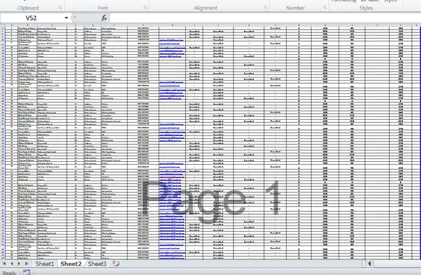Image resolution: width=421 pixels, height=275 pixels.
Task: Open the Alignment group dialog launcher
Action: coord(266,7)
